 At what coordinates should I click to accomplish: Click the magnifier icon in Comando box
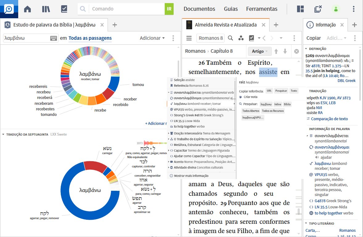click(83, 9)
